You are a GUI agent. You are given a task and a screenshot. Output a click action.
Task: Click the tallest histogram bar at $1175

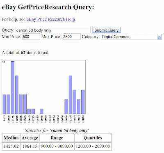(x=13, y=88)
